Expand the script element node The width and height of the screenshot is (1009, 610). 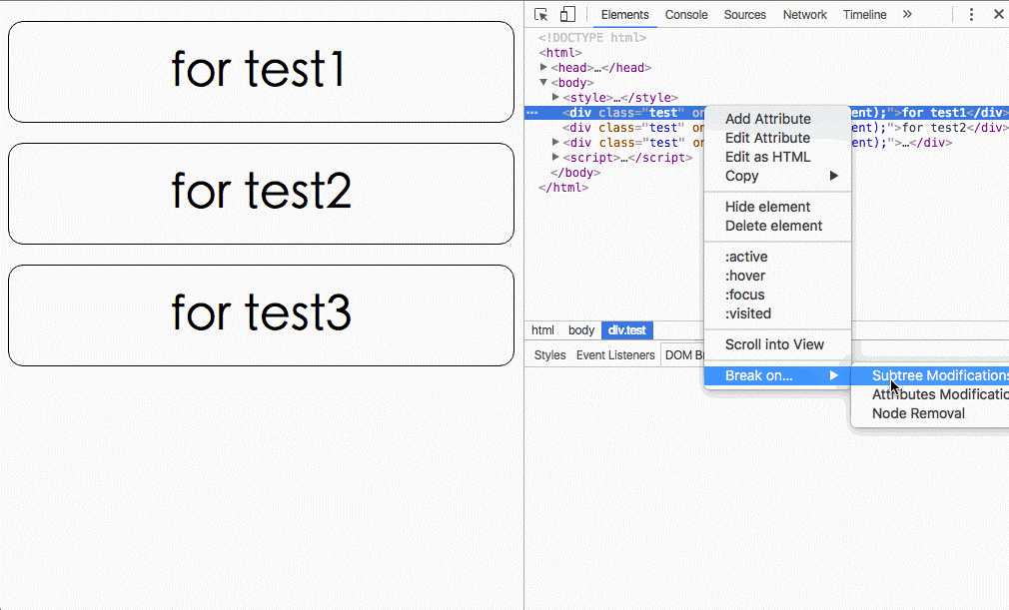(x=556, y=158)
